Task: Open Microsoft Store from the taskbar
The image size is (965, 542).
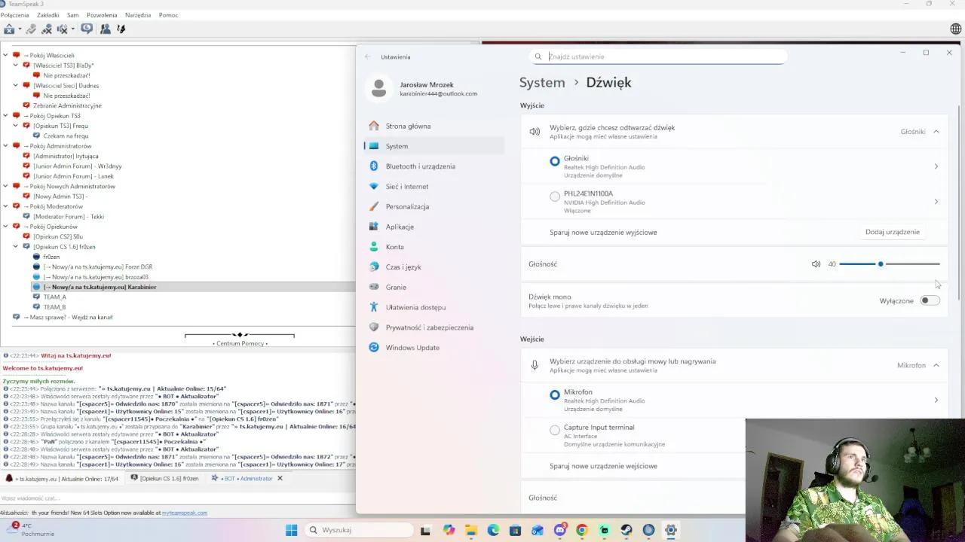Action: tap(515, 530)
